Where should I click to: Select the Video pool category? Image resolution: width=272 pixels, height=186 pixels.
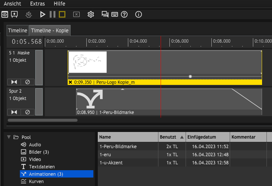[31, 159]
